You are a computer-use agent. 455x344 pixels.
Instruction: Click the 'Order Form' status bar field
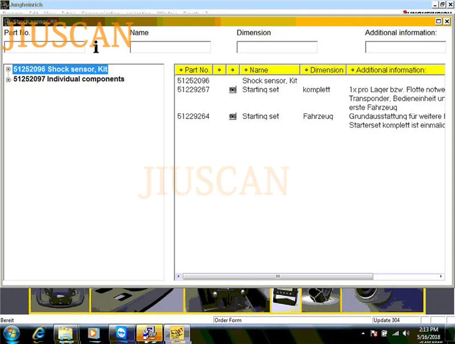tap(292, 320)
